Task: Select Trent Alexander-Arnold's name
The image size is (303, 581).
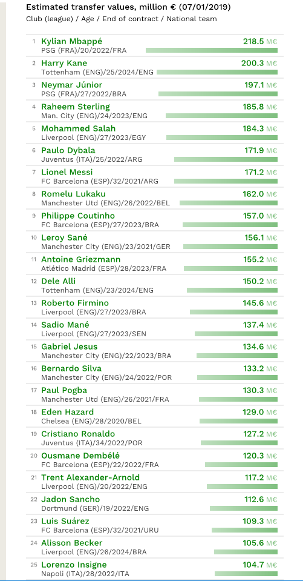Action: (x=90, y=477)
